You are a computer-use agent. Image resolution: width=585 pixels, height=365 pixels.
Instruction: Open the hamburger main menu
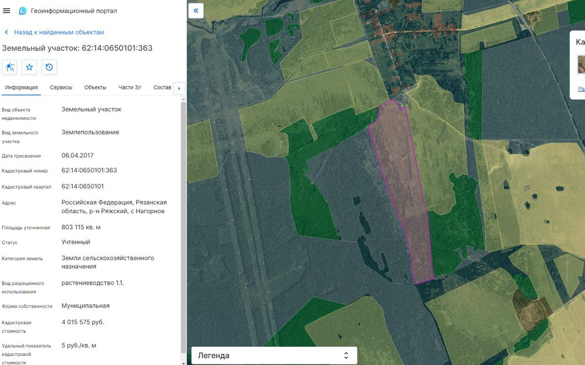6,11
